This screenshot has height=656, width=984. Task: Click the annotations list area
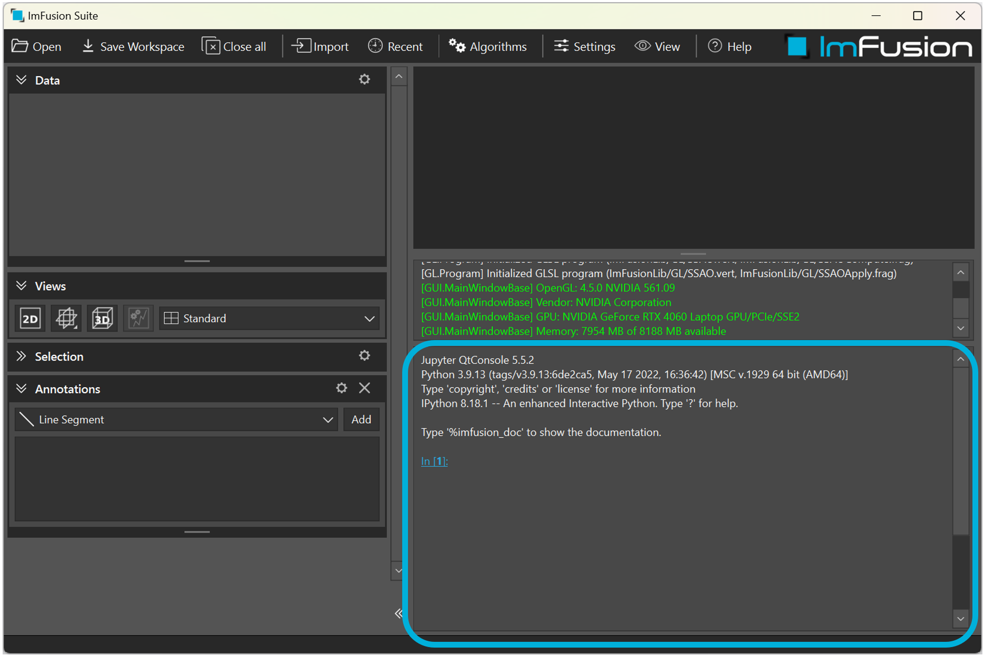click(197, 479)
